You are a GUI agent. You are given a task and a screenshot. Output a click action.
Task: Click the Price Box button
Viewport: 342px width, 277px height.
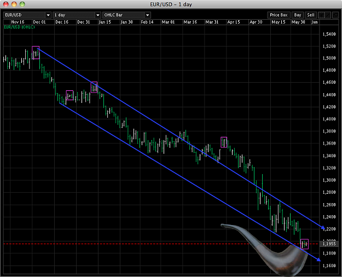[279, 15]
